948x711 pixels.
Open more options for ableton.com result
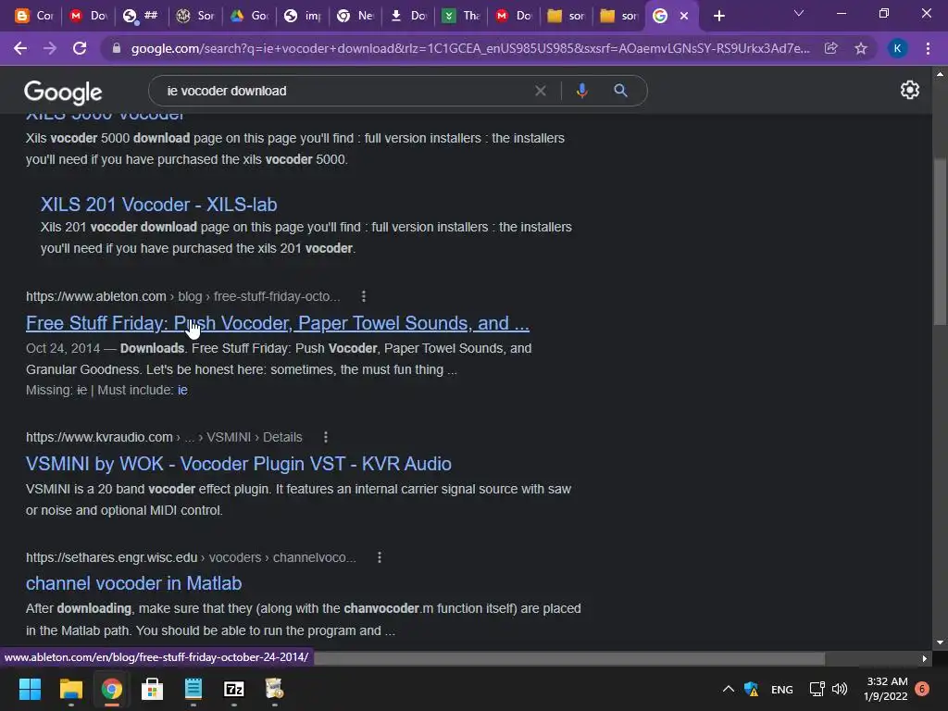[x=363, y=296]
